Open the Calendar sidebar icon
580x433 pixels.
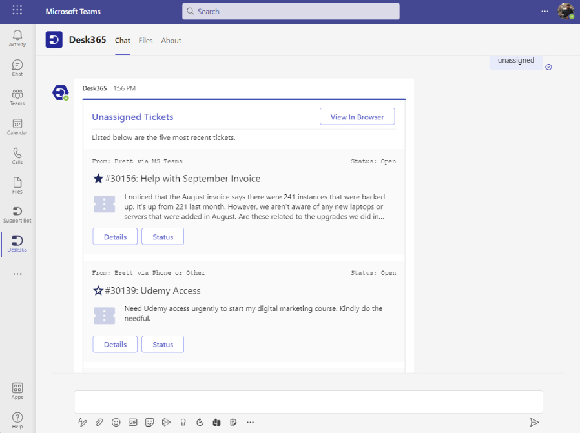17,126
